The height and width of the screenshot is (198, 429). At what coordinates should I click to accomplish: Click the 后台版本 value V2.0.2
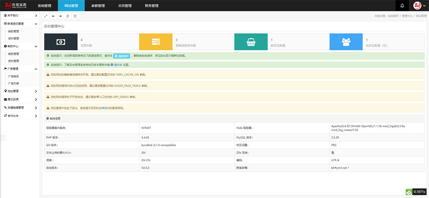pos(146,168)
